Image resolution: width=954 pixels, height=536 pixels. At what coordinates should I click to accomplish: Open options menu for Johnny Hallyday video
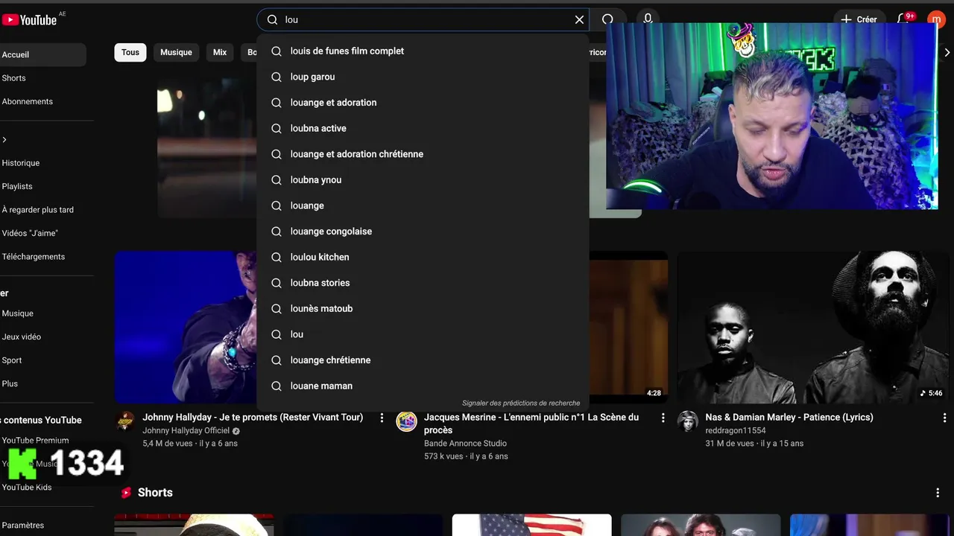point(382,418)
